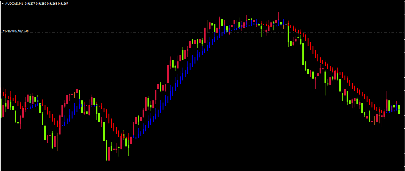
Task: Click the dashed buy order level line
Action: (x=123, y=33)
